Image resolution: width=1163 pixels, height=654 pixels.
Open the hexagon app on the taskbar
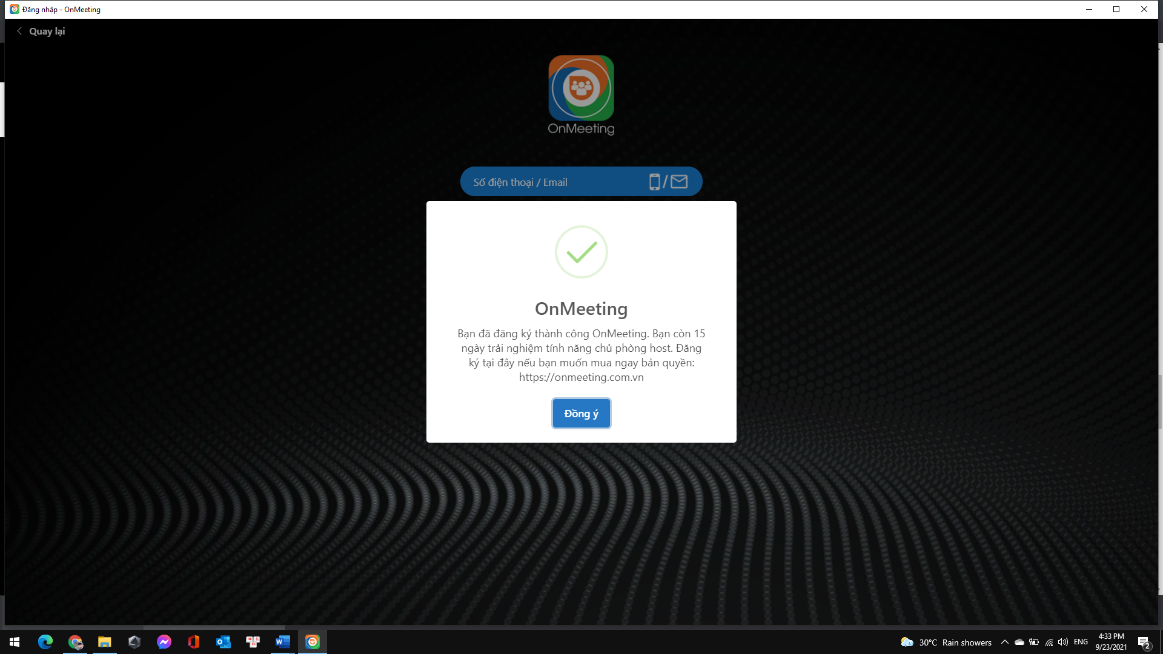(134, 642)
